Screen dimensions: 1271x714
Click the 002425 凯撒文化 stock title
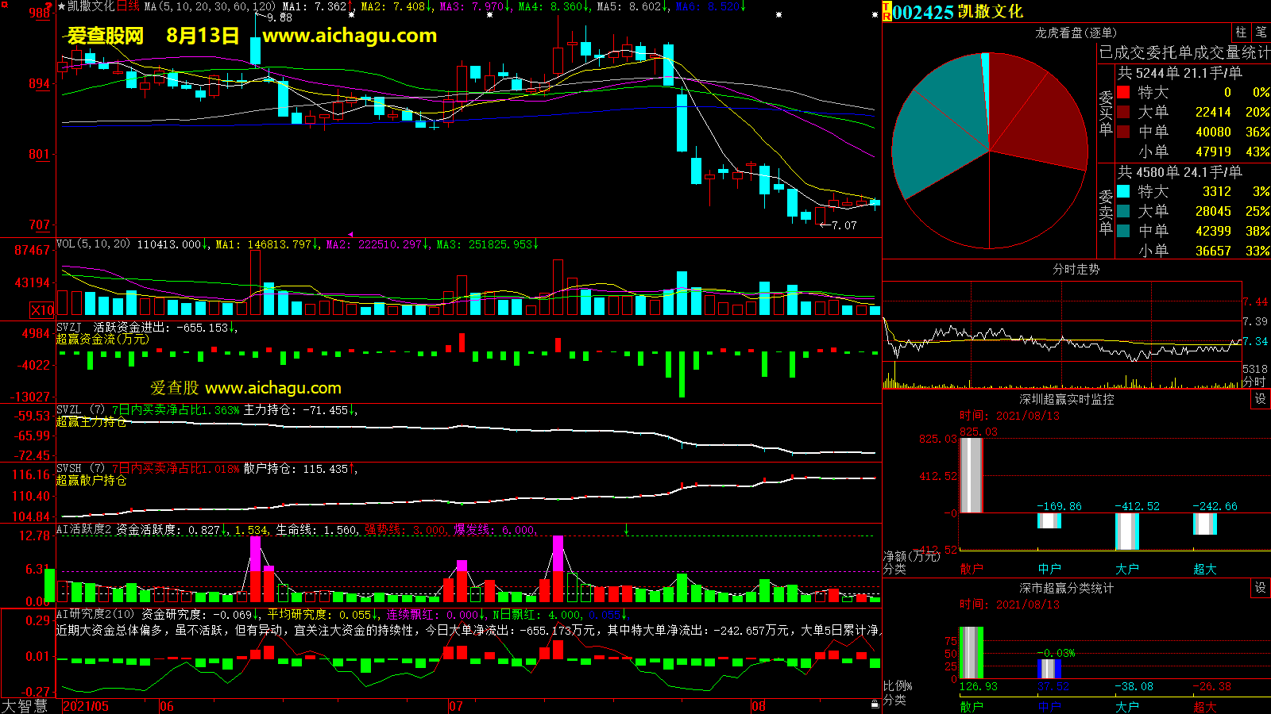[957, 12]
